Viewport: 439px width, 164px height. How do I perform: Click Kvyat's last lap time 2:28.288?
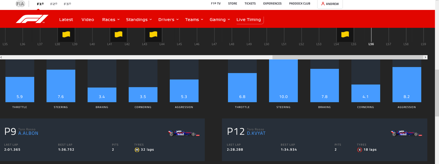(235, 150)
